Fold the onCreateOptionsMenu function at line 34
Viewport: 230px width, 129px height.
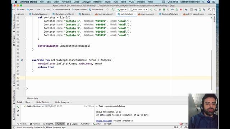[x=26, y=60]
